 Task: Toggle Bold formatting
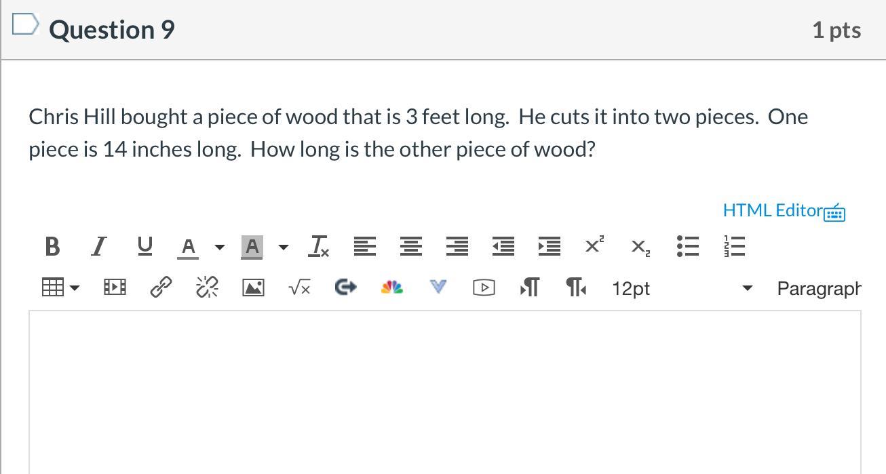click(x=52, y=247)
